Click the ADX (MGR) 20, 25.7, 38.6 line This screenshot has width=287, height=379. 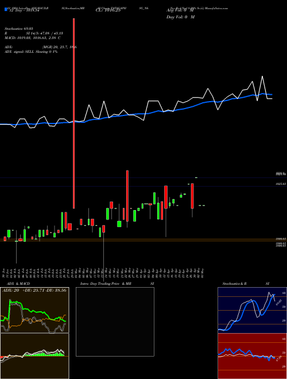pos(41,47)
